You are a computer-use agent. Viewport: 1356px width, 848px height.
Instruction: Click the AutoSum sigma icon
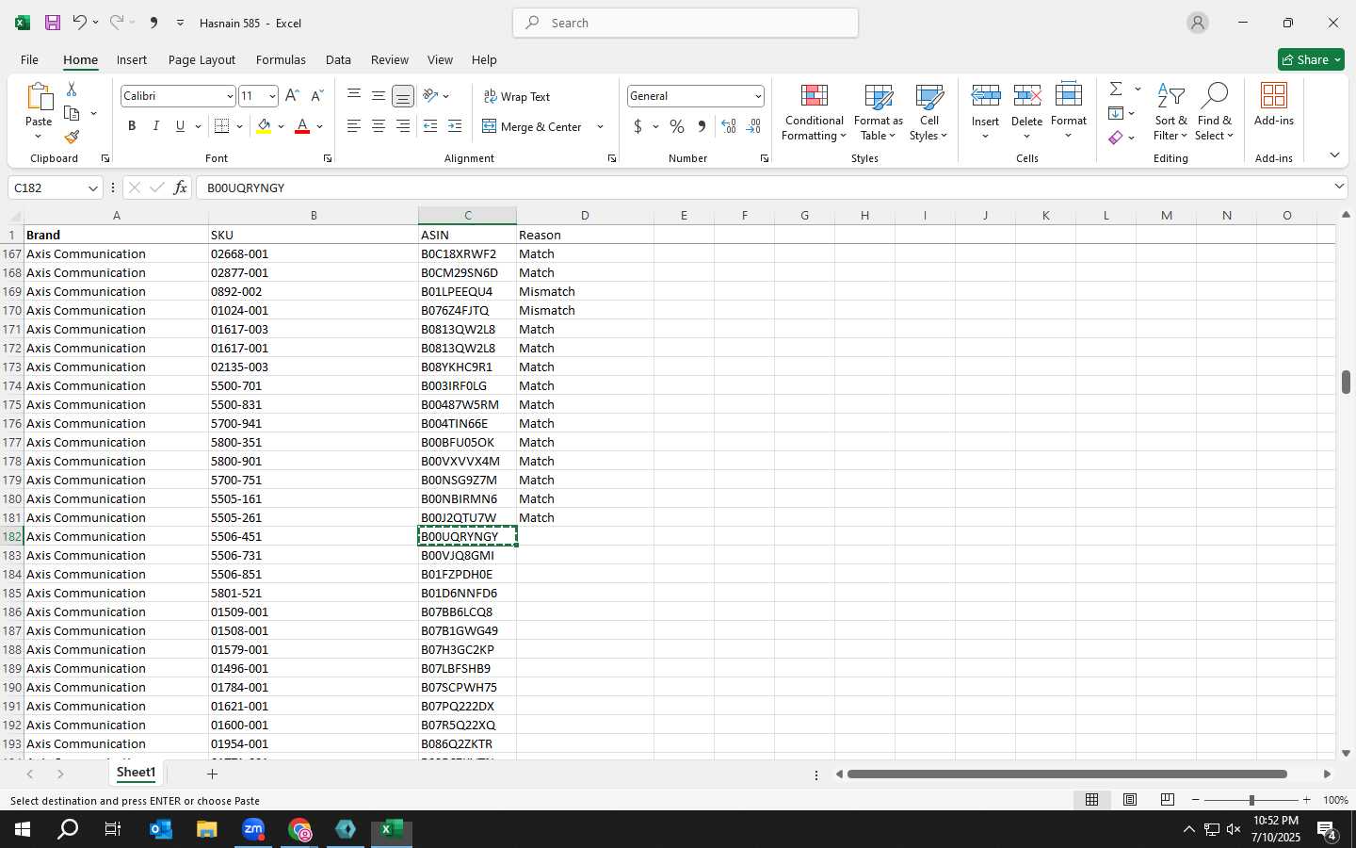point(1116,89)
